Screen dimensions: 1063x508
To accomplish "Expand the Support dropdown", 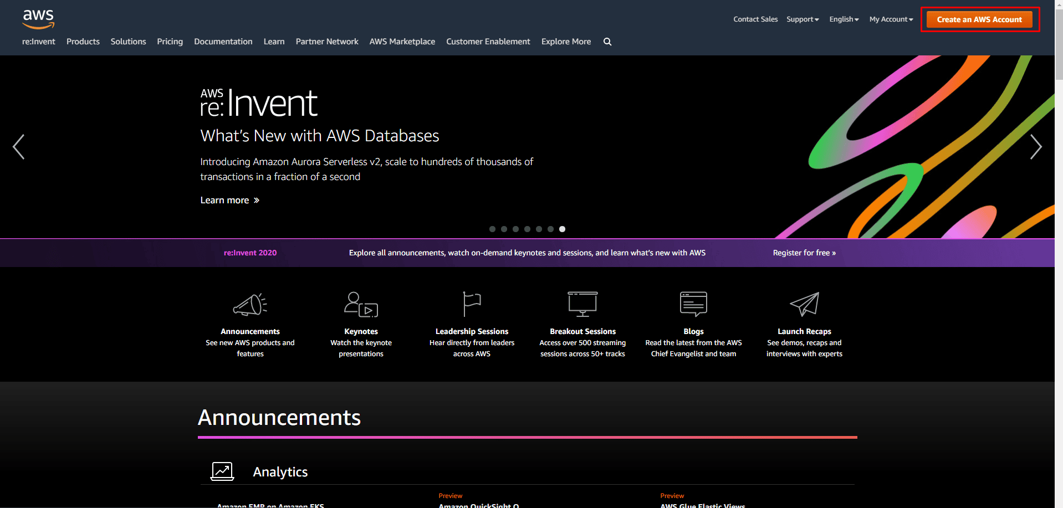I will point(803,19).
